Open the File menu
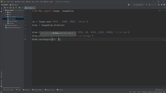The width and height of the screenshot is (166, 93). (5, 2)
